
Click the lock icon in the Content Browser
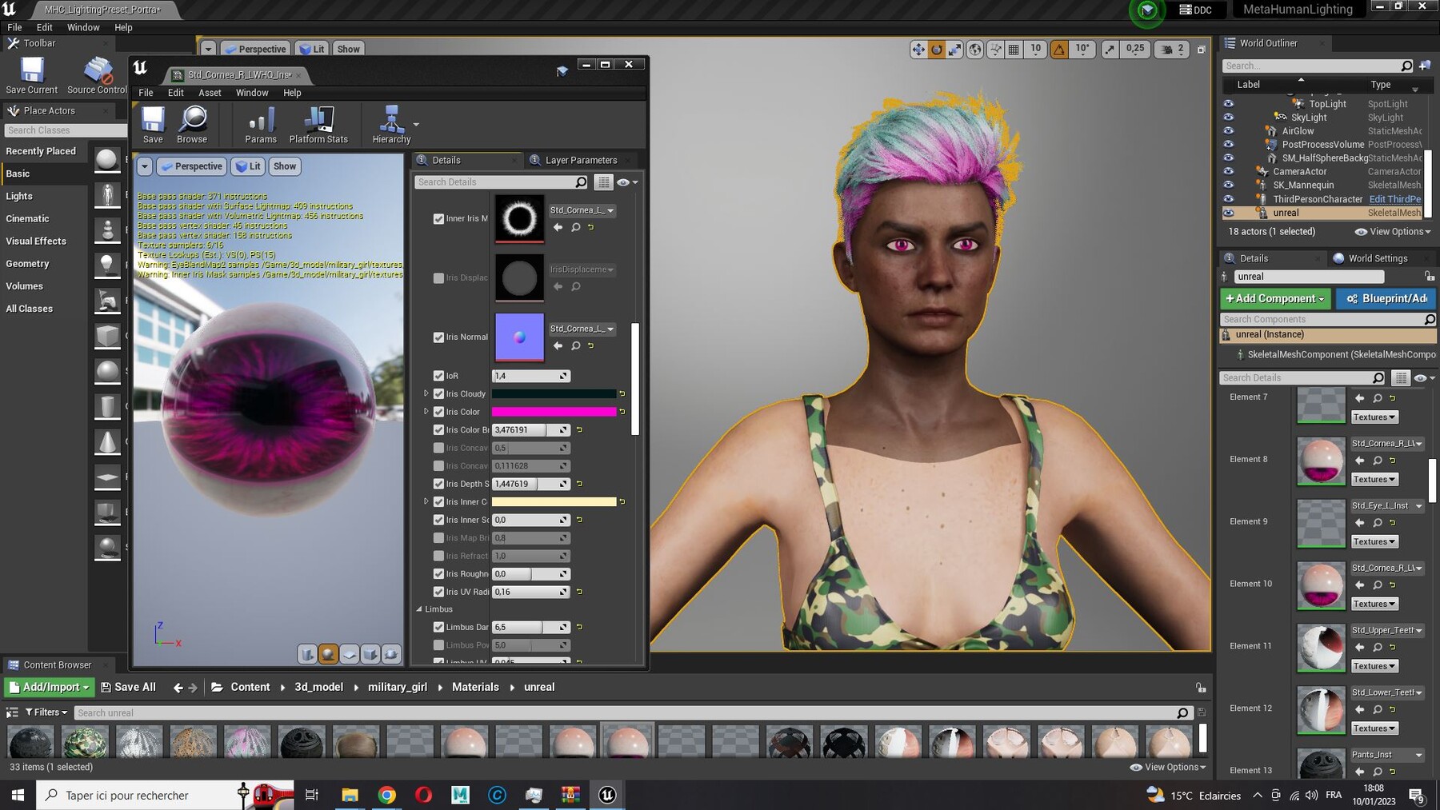pos(1200,688)
